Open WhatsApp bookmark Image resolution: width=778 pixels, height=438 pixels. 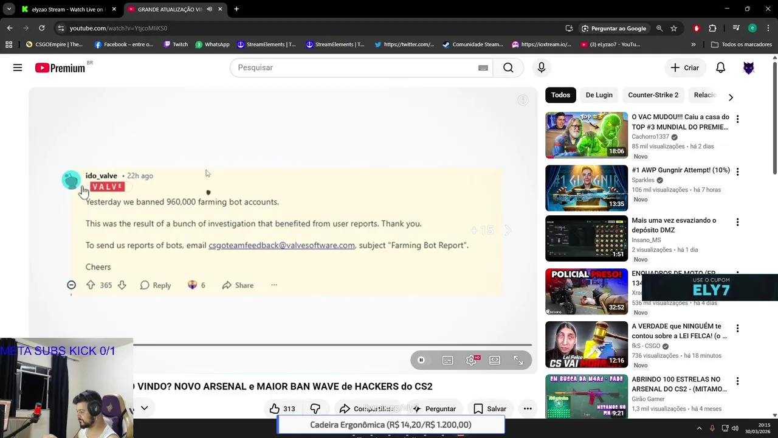point(212,44)
